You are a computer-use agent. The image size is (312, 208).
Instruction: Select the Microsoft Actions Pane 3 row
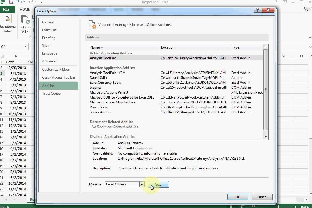coord(176,92)
